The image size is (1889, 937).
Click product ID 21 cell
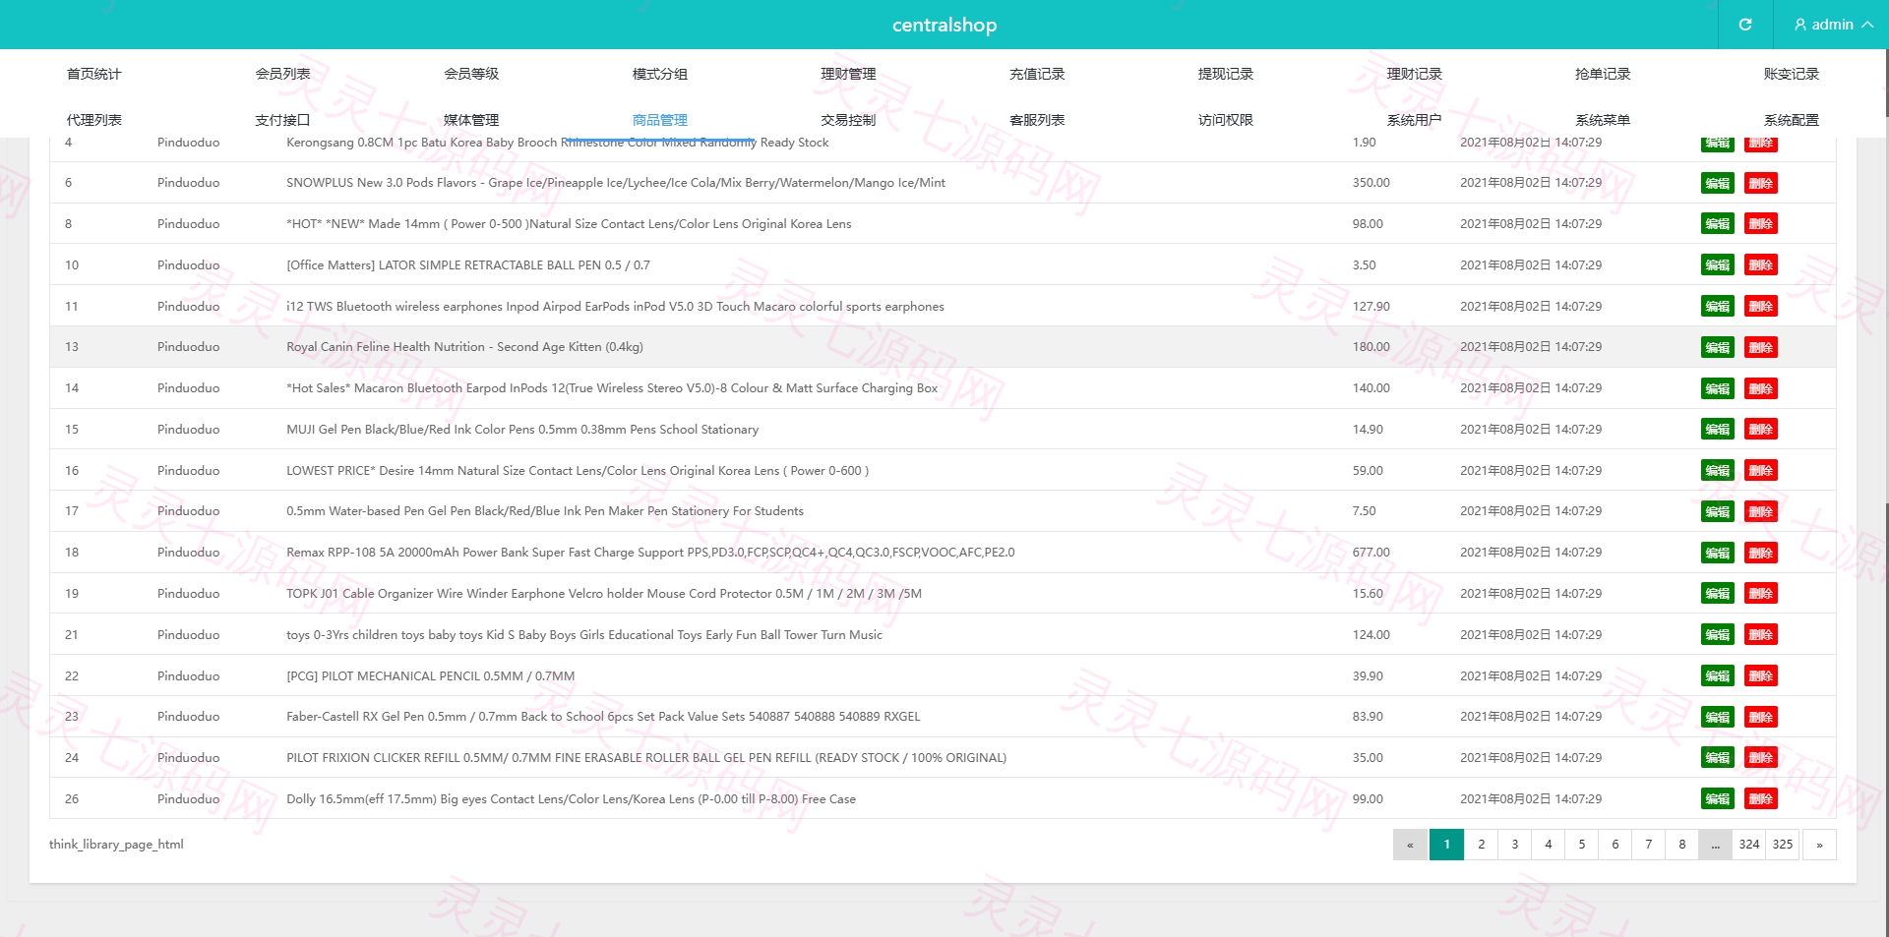pyautogui.click(x=72, y=635)
